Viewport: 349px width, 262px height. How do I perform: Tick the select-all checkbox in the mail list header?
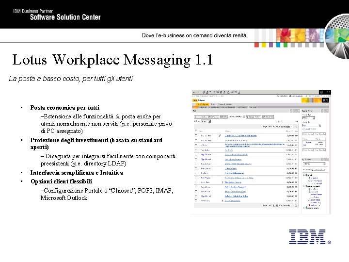[196, 131]
